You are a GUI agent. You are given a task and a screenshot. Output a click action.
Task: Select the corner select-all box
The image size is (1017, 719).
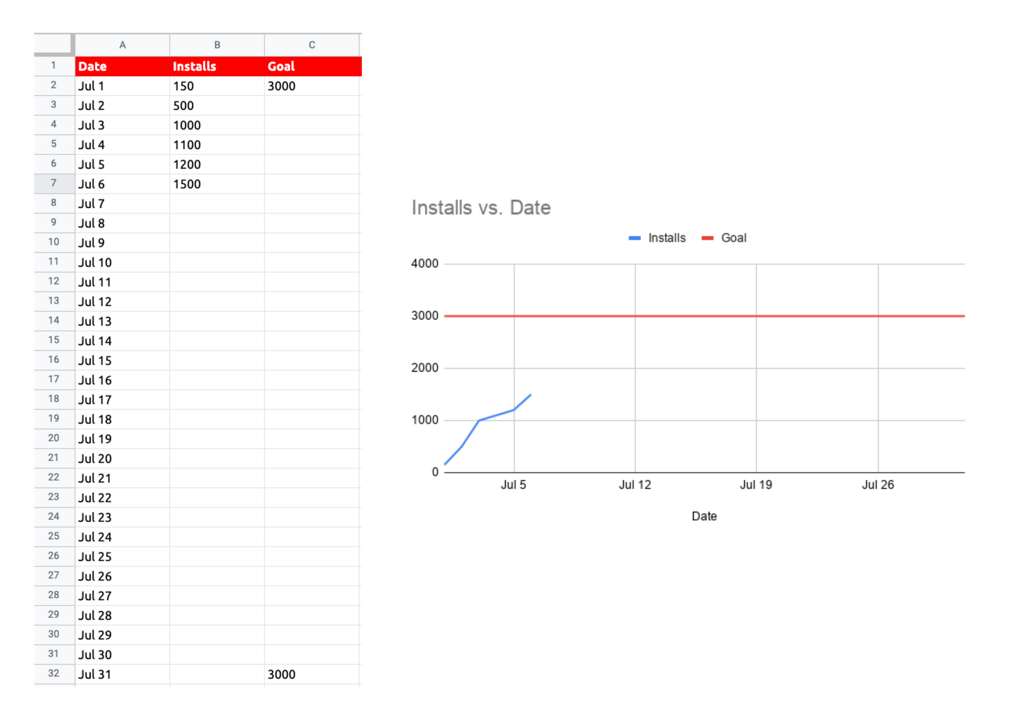click(53, 44)
